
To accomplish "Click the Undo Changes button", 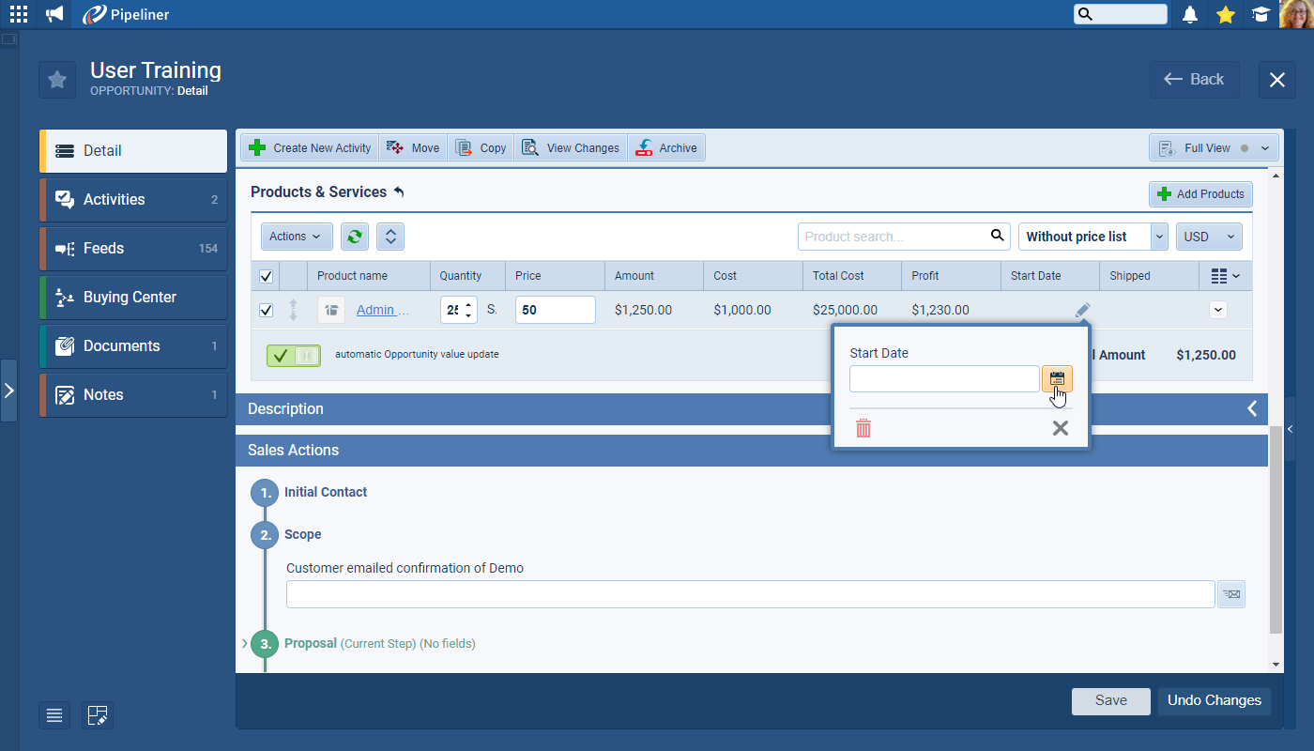I will click(x=1214, y=700).
